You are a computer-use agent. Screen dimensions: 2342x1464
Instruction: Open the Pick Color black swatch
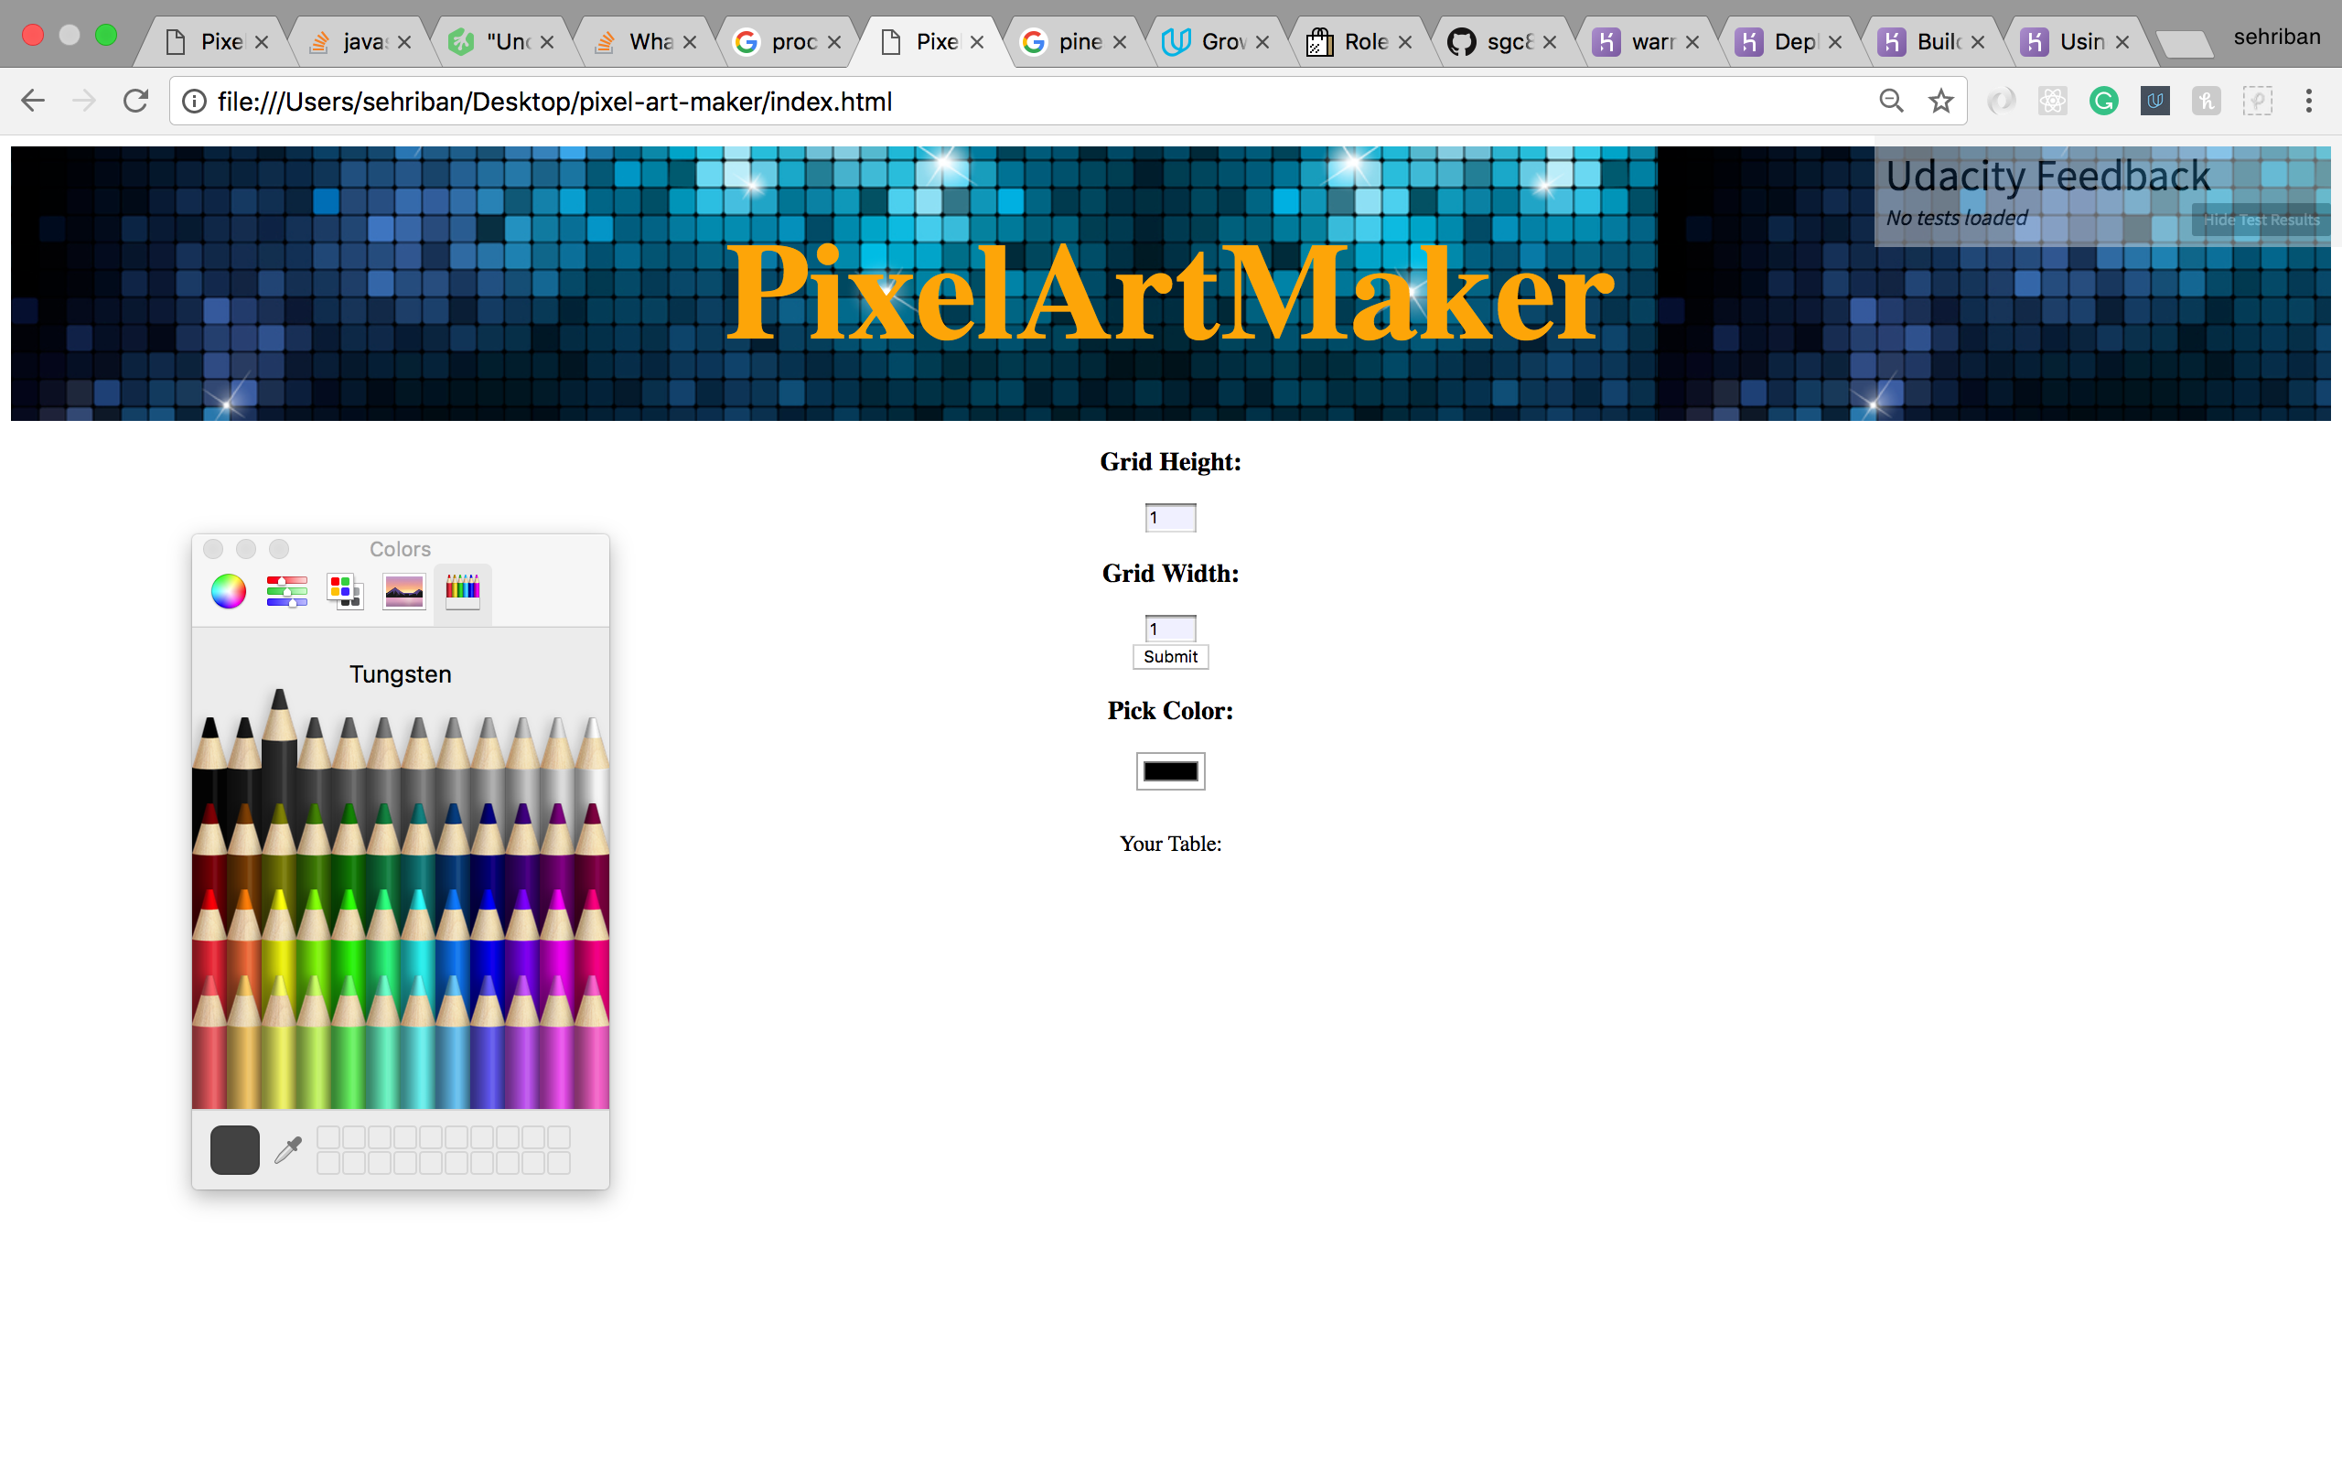(x=1170, y=771)
